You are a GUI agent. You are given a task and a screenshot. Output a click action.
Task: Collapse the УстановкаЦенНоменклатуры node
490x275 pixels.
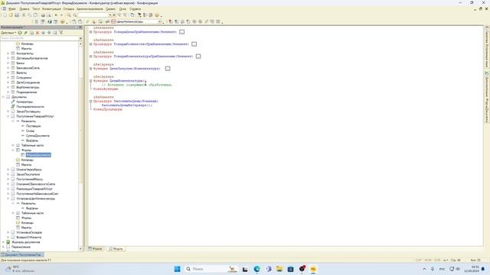(x=8, y=199)
